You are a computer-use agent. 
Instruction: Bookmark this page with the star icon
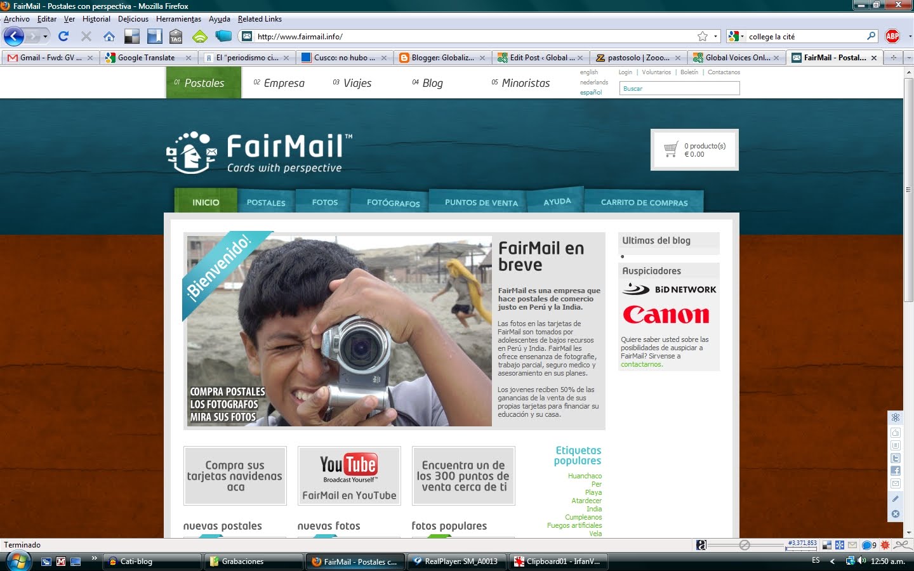pos(703,36)
